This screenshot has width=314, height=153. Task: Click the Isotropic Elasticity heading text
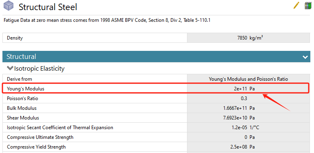[39, 69]
